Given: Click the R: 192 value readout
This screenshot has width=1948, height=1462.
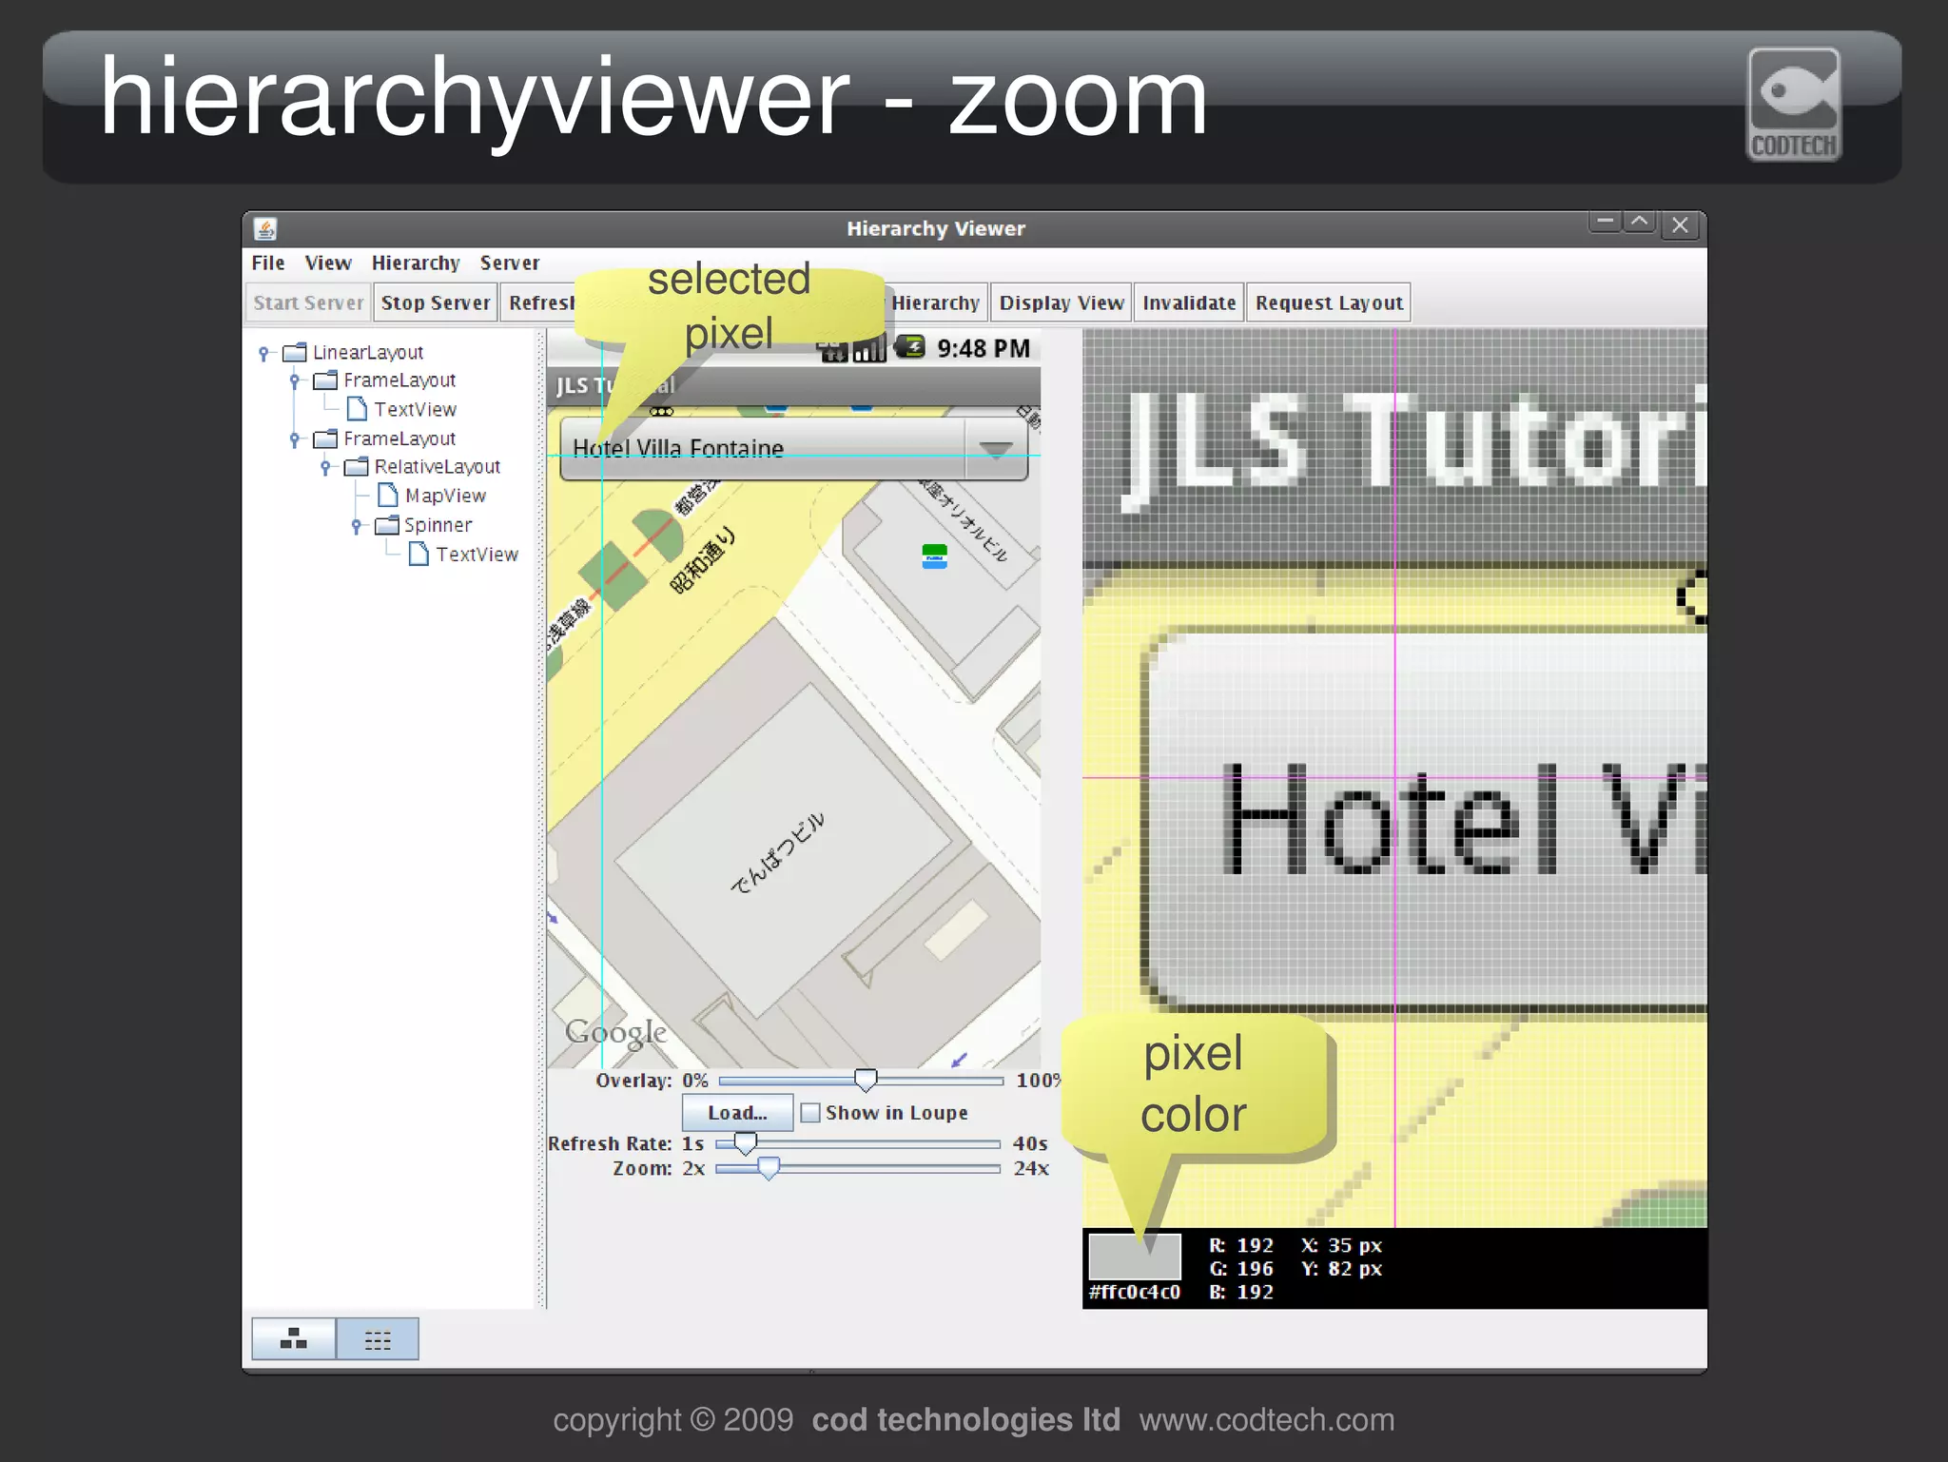Looking at the screenshot, I should (x=1241, y=1245).
